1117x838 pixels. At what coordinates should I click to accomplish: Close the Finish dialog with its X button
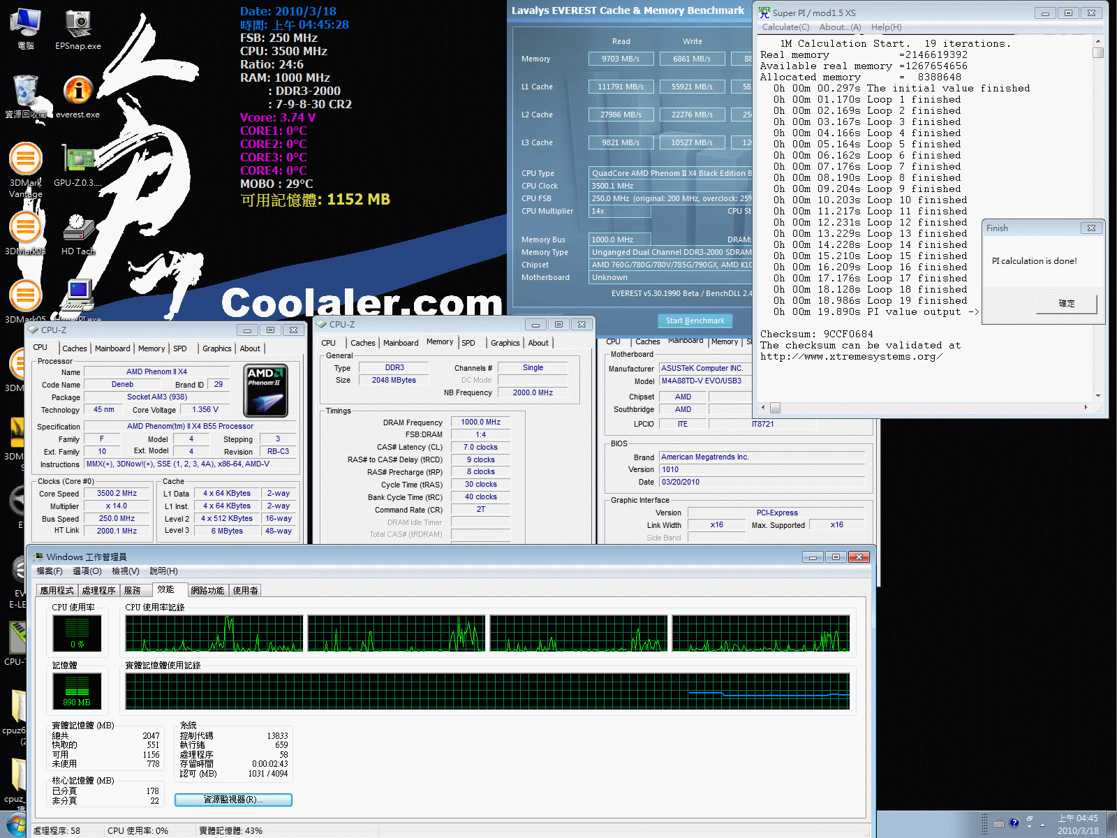1091,228
